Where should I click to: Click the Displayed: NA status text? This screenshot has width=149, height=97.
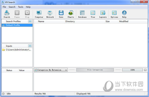[x=83, y=94]
